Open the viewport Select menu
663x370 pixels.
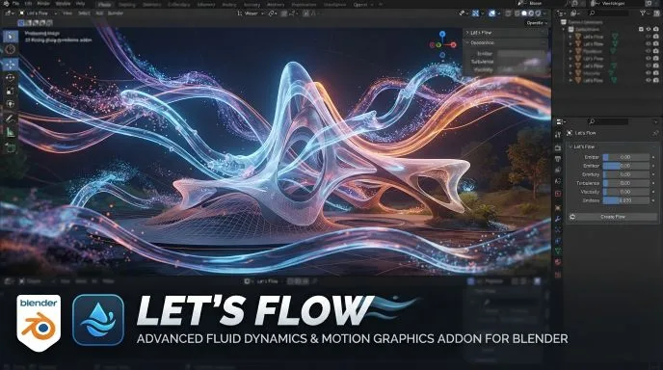click(x=84, y=13)
